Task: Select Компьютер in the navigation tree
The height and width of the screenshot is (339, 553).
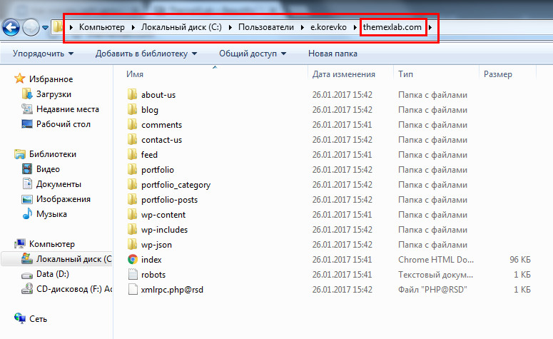Action: coord(51,244)
